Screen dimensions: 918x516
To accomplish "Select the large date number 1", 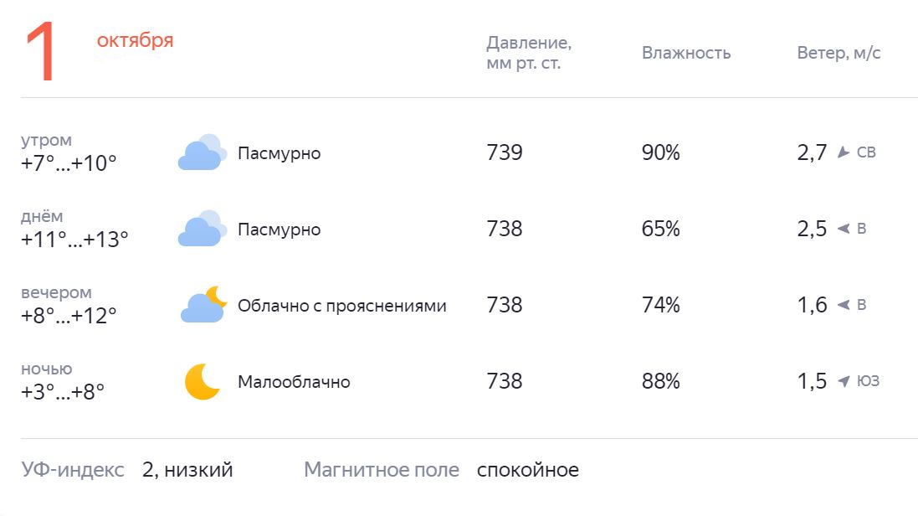I will tap(41, 51).
